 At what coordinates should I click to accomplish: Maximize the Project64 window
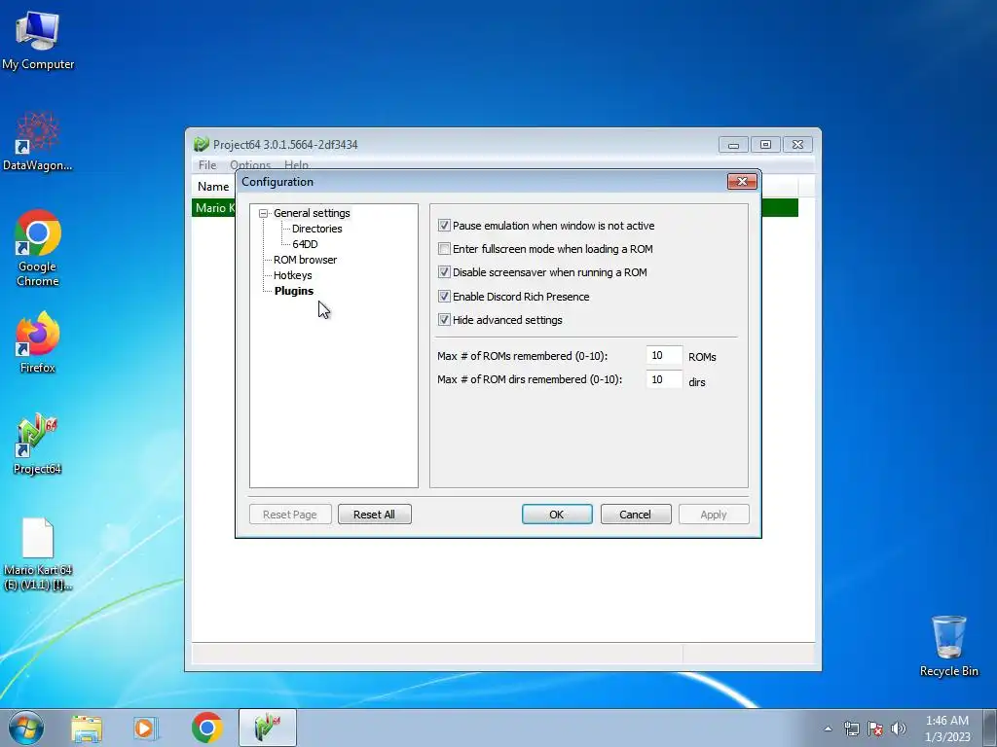pyautogui.click(x=765, y=145)
